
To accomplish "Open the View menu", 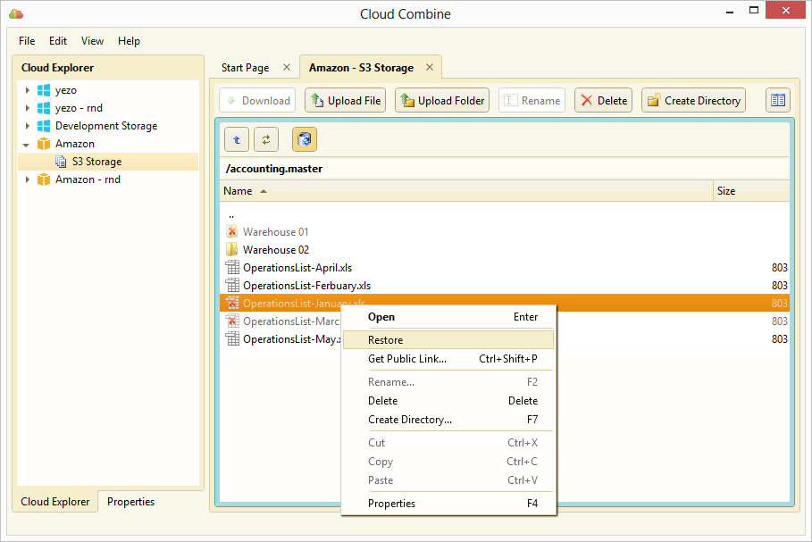I will [92, 41].
